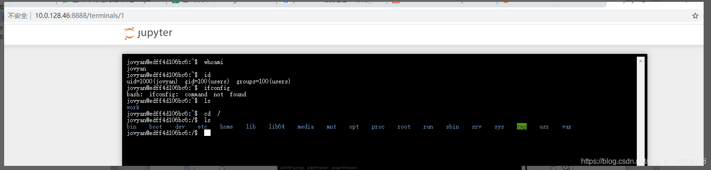
Task: Click the 'usr' directory entry
Action: coord(544,127)
